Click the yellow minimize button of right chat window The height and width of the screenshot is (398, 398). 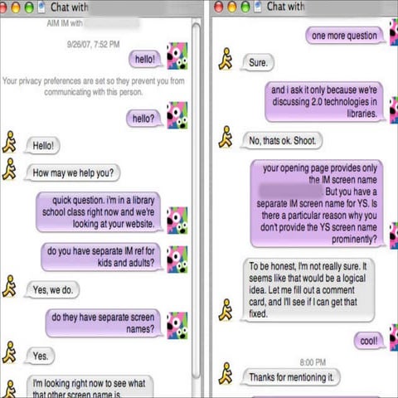(232, 7)
